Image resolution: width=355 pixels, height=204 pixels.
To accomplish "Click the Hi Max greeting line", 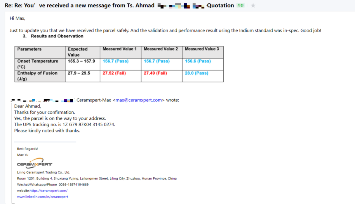I will pyautogui.click(x=18, y=18).
